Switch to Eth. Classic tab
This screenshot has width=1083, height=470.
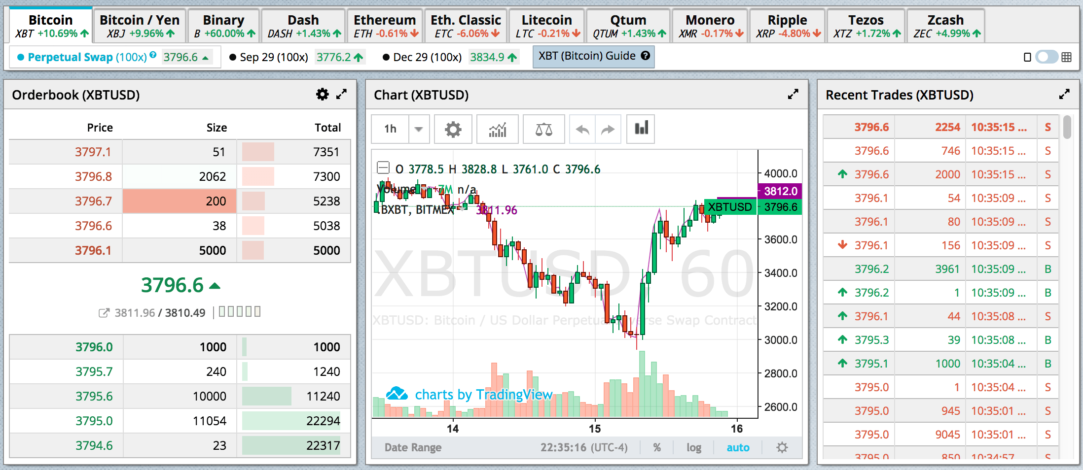(x=466, y=25)
